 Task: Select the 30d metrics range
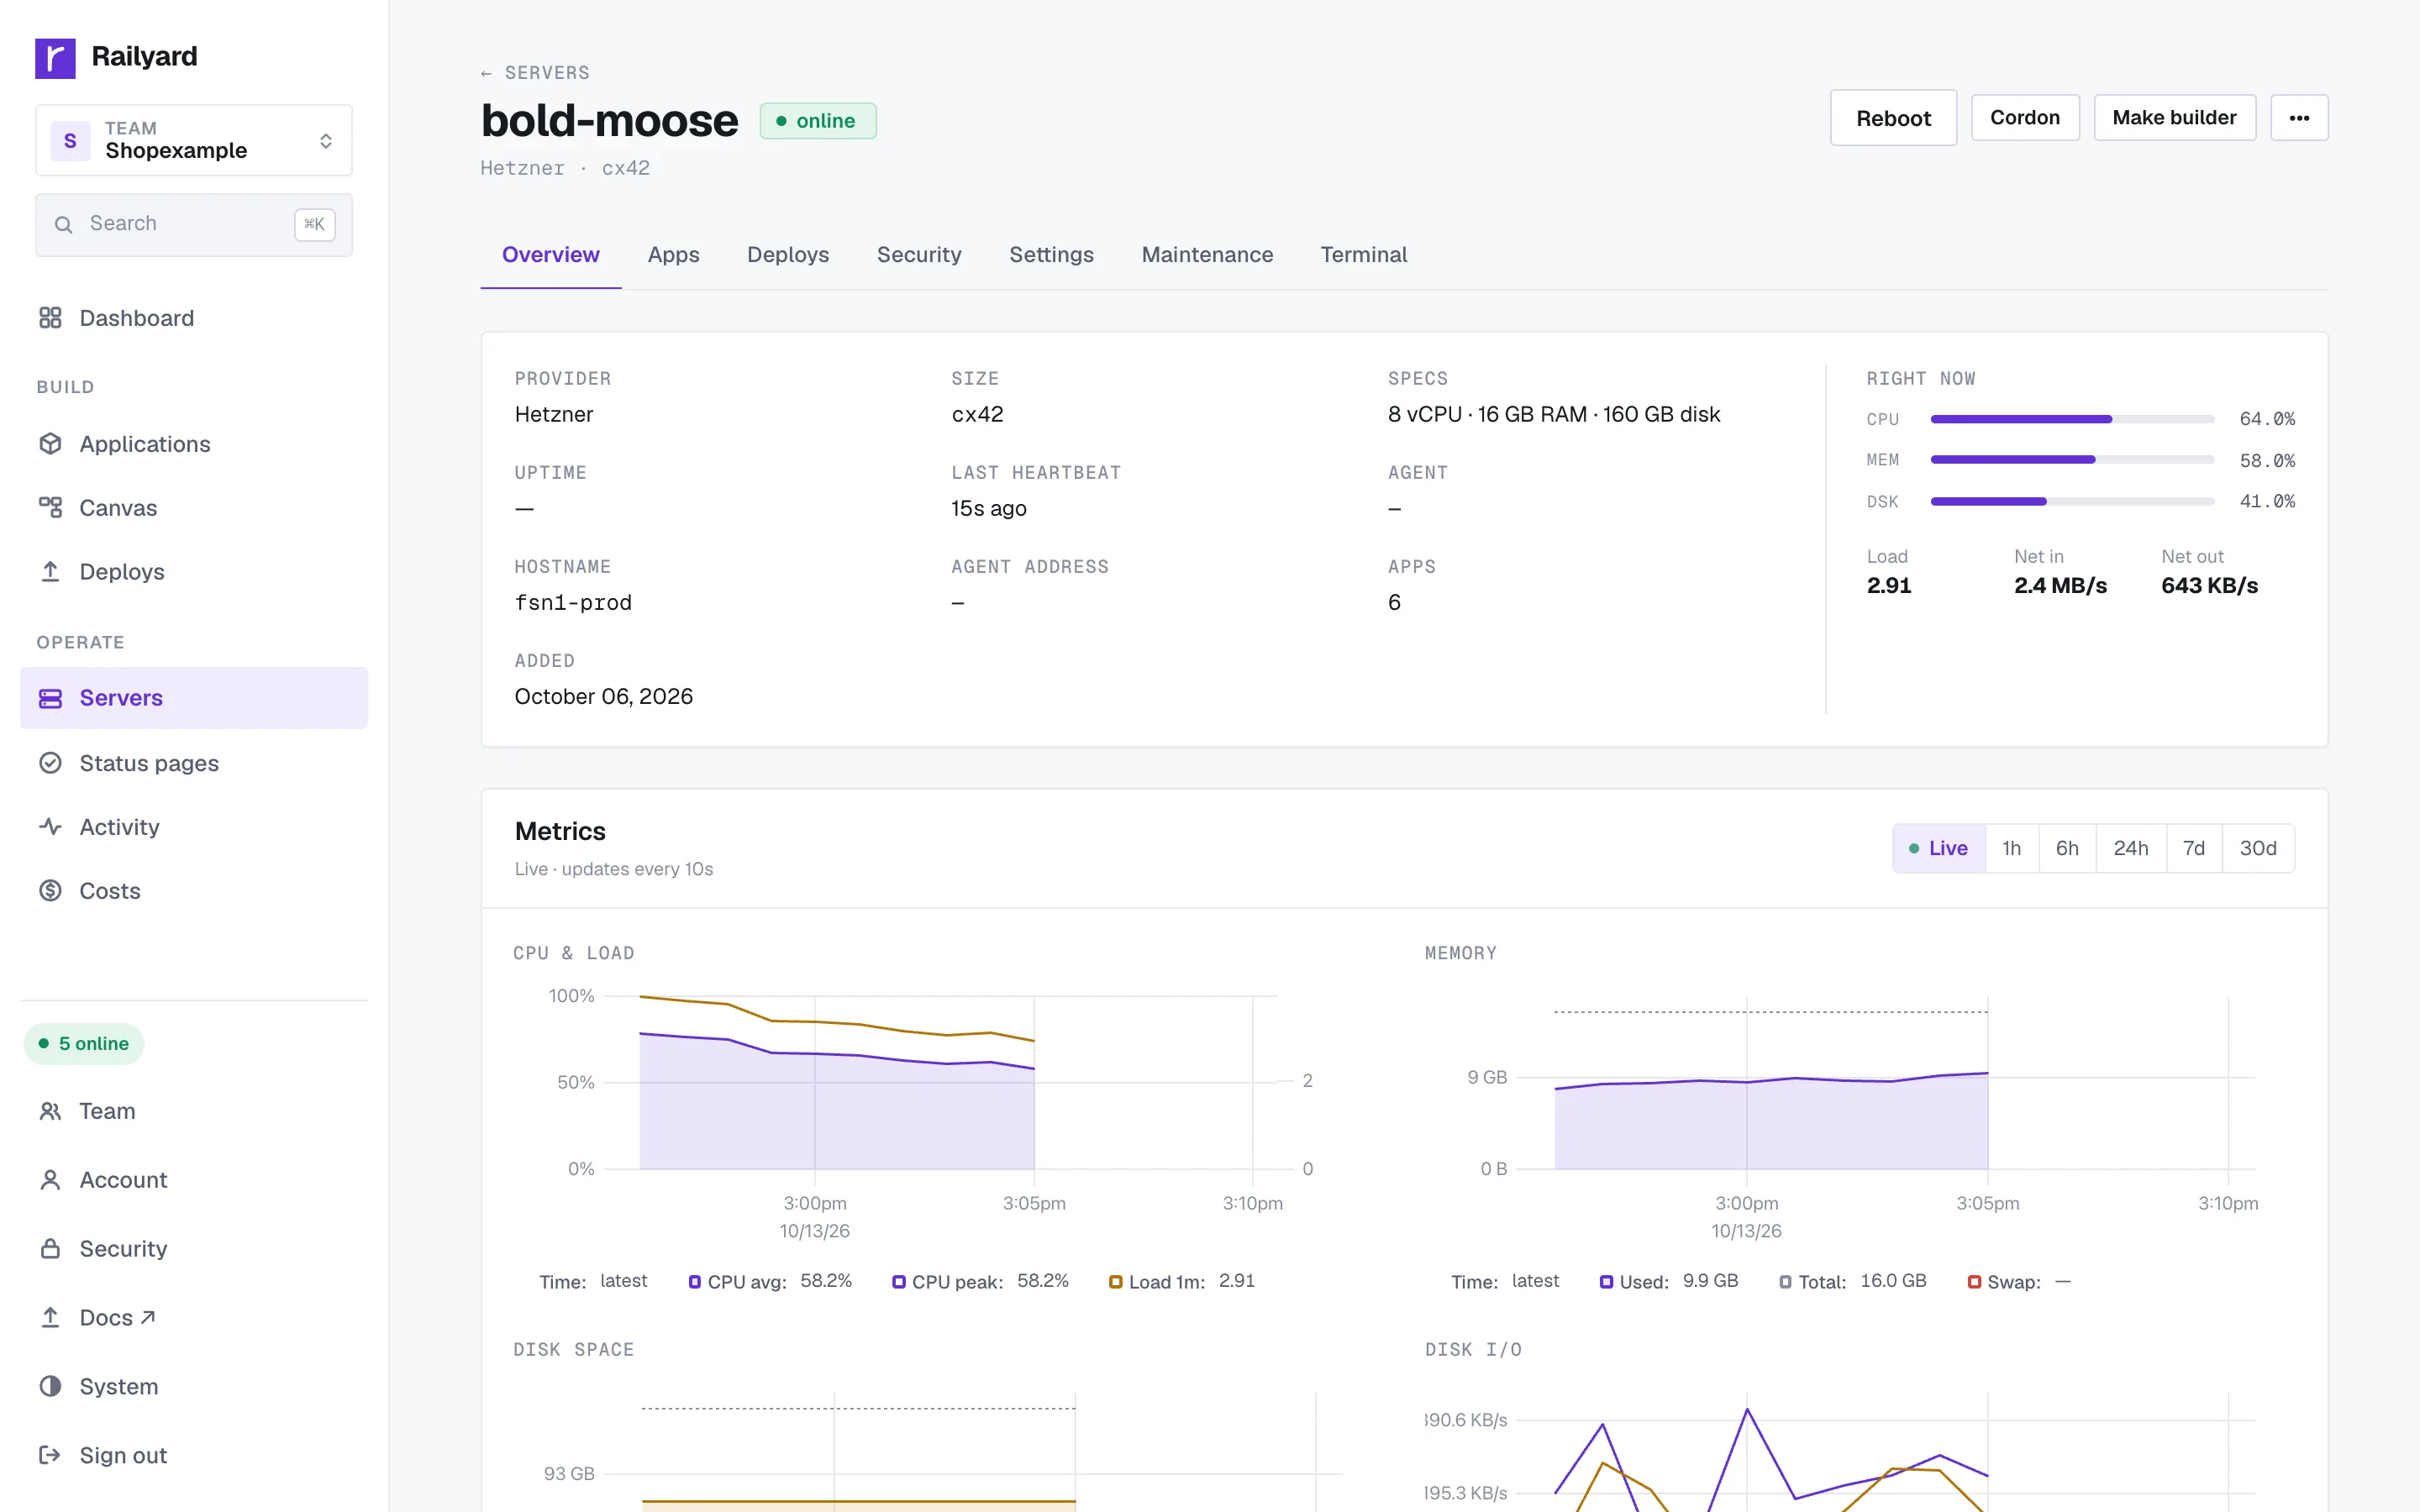(x=2258, y=848)
